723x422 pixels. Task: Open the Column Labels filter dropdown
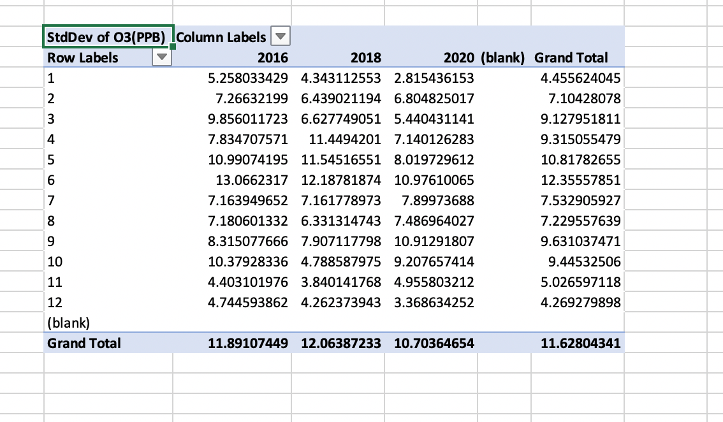click(x=281, y=37)
